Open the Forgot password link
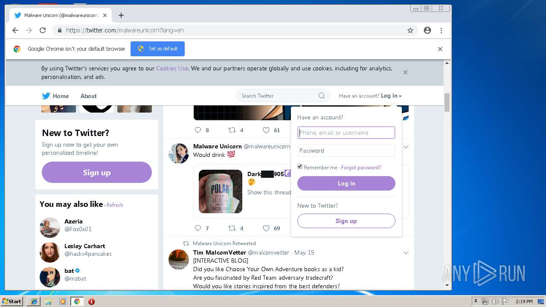The width and height of the screenshot is (546, 307). 361,168
